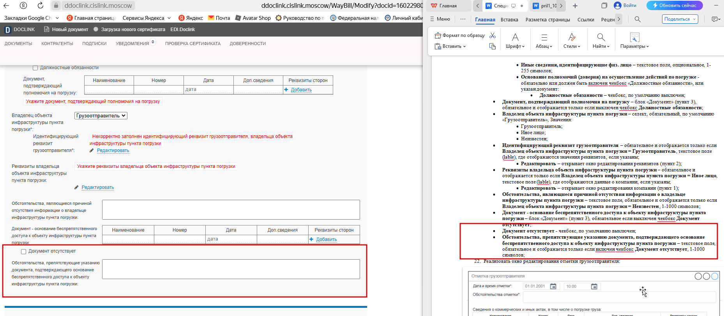
Task: Click the дата field in полномочия table
Action: (208, 89)
